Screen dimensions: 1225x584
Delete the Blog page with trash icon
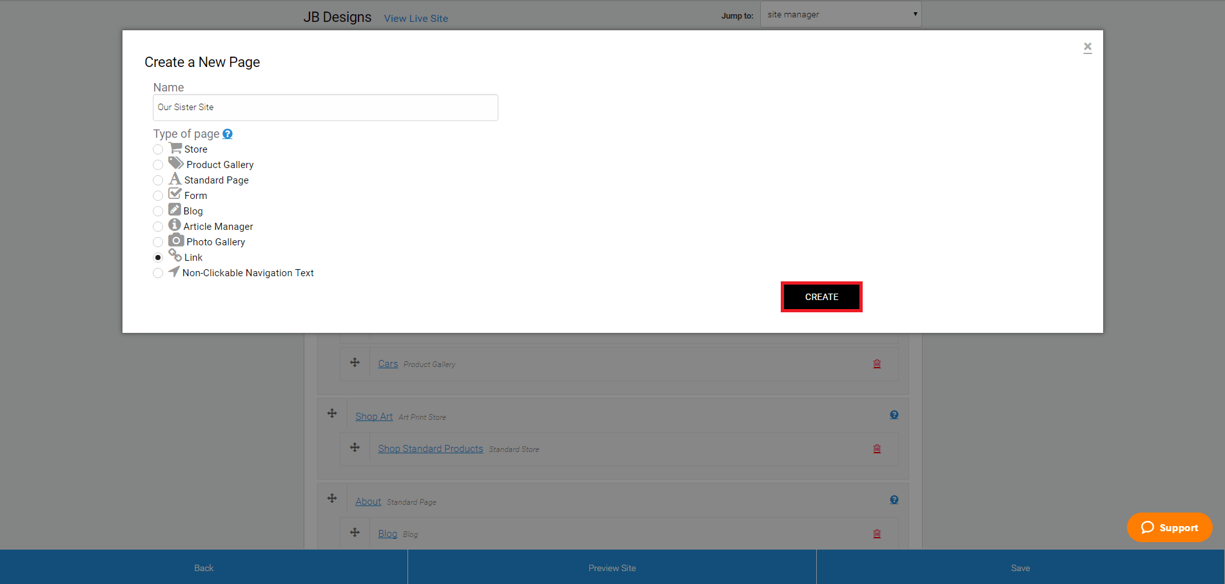[877, 534]
